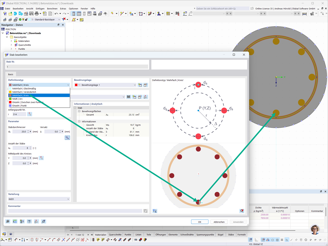Click the Abbrechen button
This screenshot has width=328, height=246.
(x=219, y=222)
